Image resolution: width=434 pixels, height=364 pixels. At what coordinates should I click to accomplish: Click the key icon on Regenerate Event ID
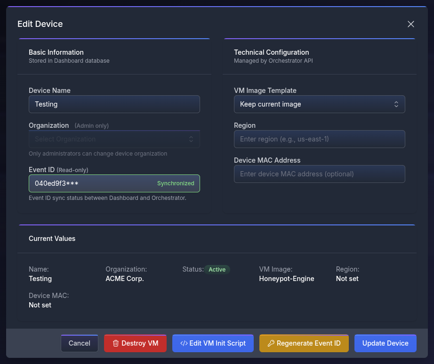(271, 343)
